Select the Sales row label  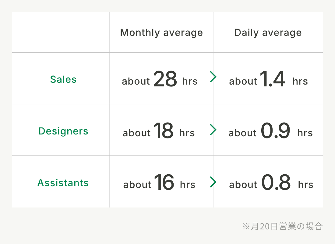[x=63, y=79]
